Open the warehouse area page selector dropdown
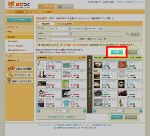 click(x=62, y=111)
